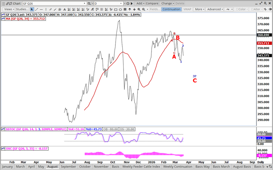Choose the rectangle drawing tool

pos(116,9)
